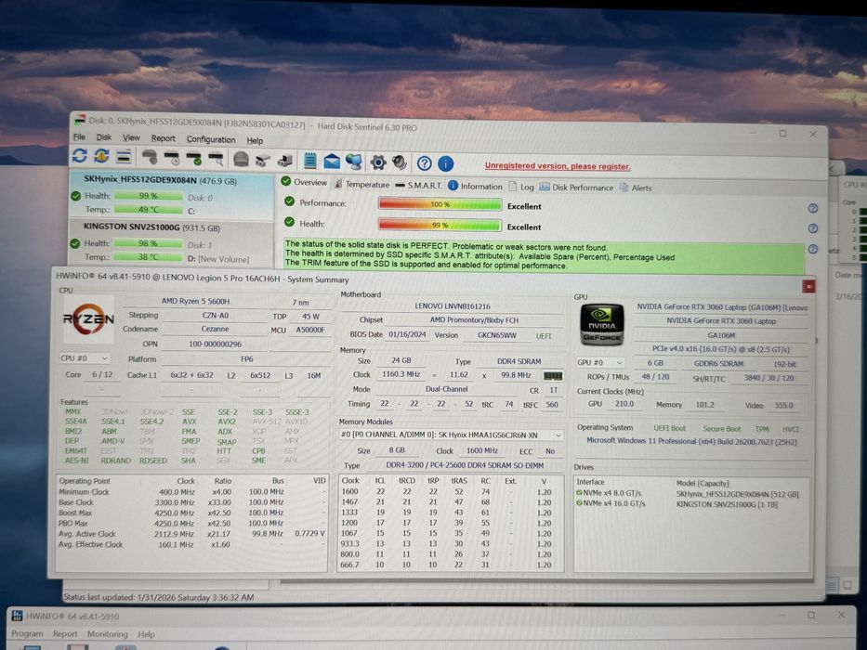Image resolution: width=867 pixels, height=650 pixels.
Task: Open File menu in Hard Disk Sentinel
Action: pyautogui.click(x=80, y=136)
